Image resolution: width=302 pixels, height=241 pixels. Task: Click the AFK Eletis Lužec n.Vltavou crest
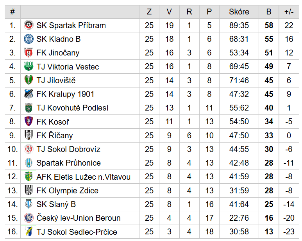point(29,177)
